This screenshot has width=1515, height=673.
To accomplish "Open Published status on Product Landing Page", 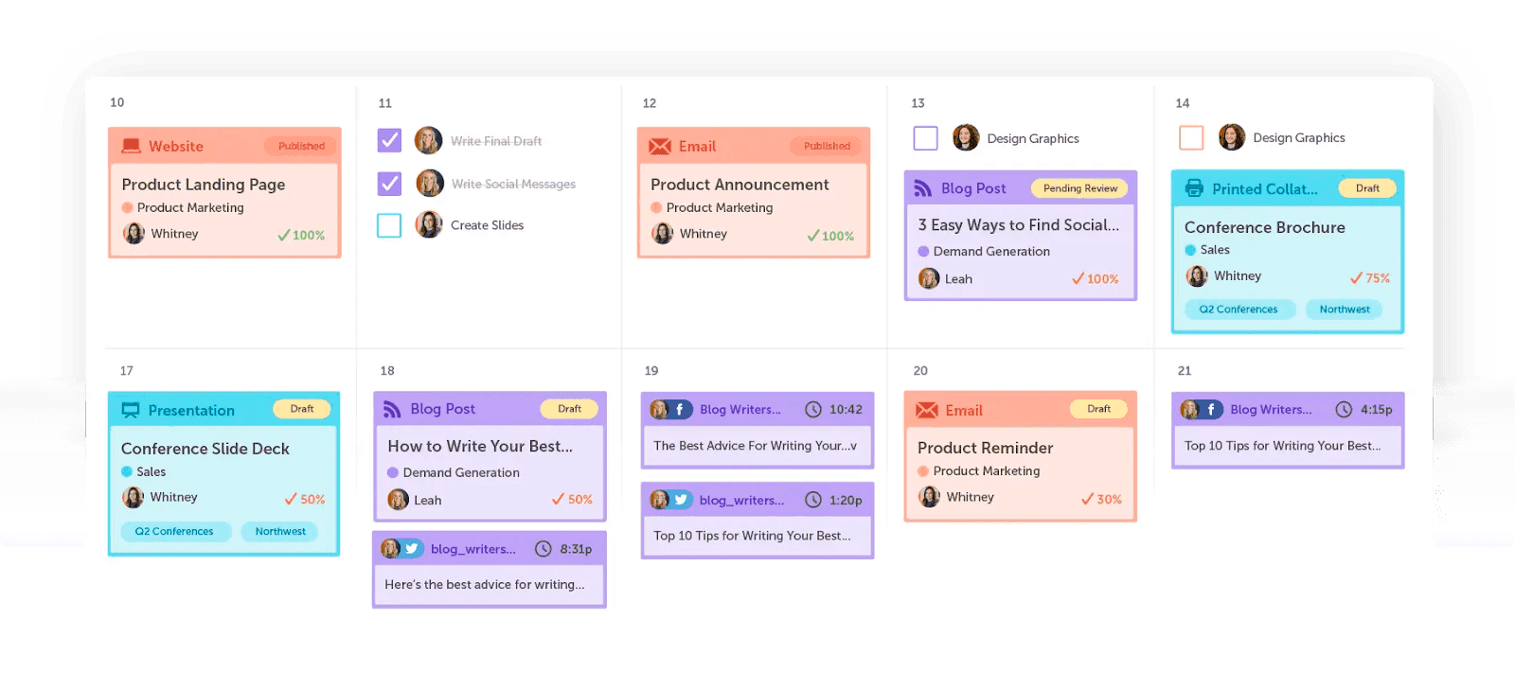I will (x=301, y=147).
